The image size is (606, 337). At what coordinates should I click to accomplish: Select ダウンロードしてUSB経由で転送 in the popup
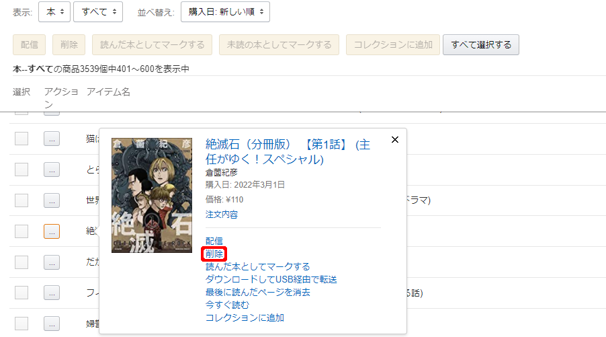point(271,279)
